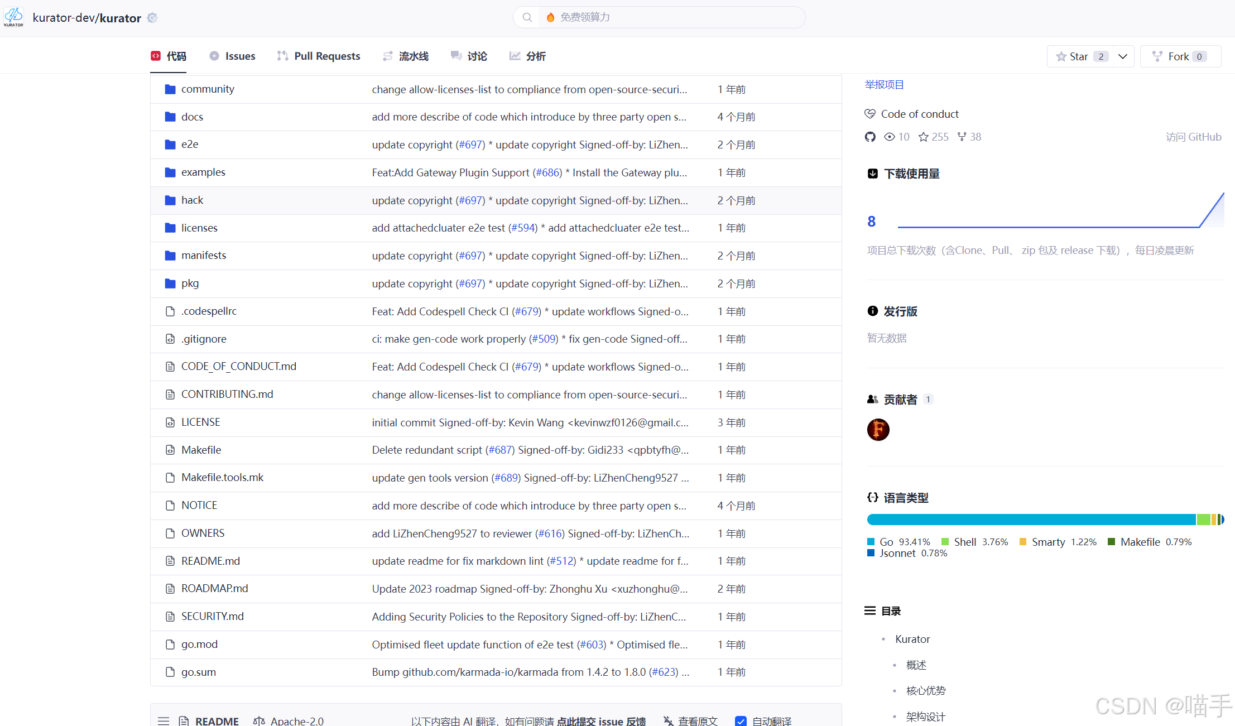Open the #697 commit link for e2e
The width and height of the screenshot is (1235, 726).
(x=470, y=145)
